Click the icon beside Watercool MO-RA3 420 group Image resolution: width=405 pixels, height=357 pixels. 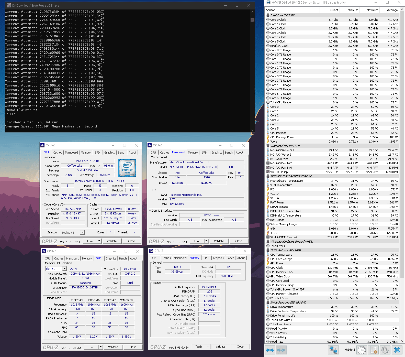(x=268, y=146)
